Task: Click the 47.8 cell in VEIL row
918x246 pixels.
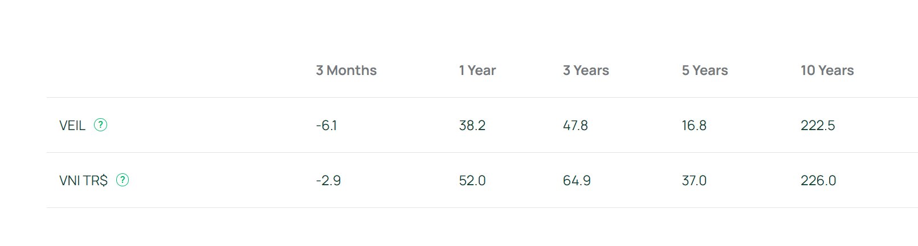Action: click(575, 126)
